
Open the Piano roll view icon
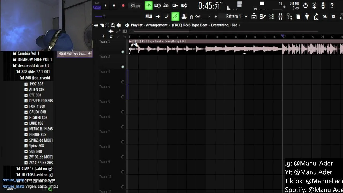(x=263, y=17)
